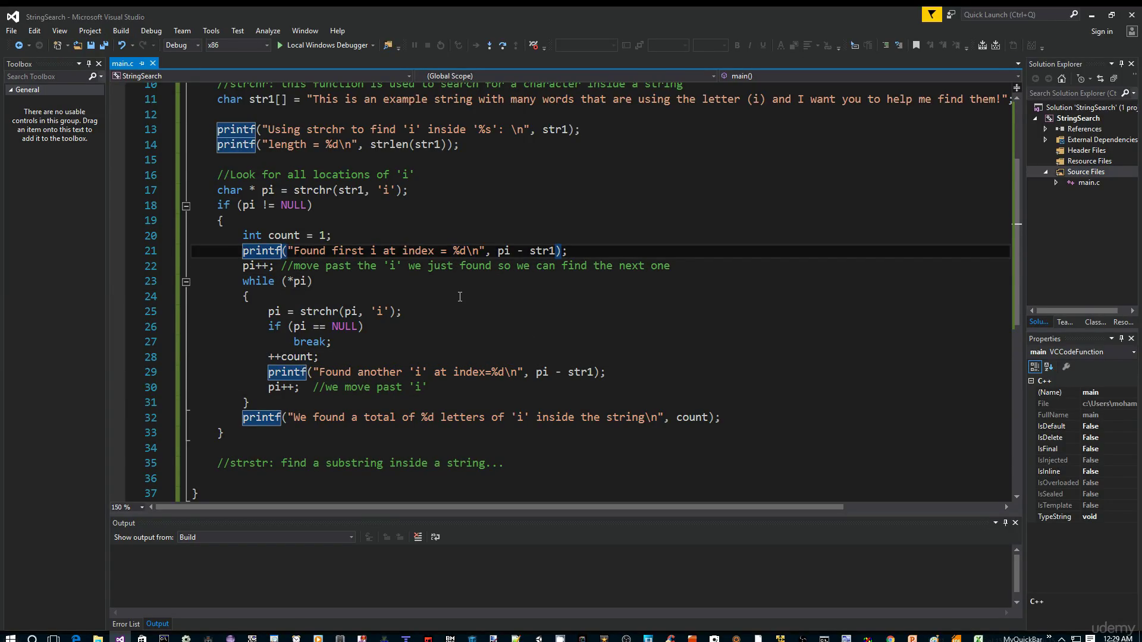Screen dimensions: 1142x642
Task: Expand the References tree node
Action: coord(1045,129)
